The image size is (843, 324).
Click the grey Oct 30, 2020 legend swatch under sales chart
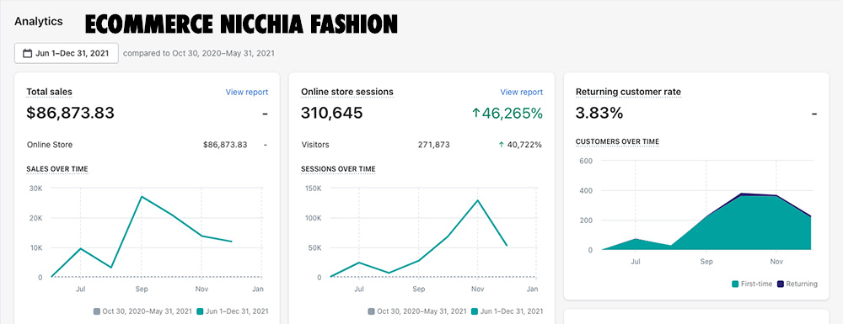[96, 311]
